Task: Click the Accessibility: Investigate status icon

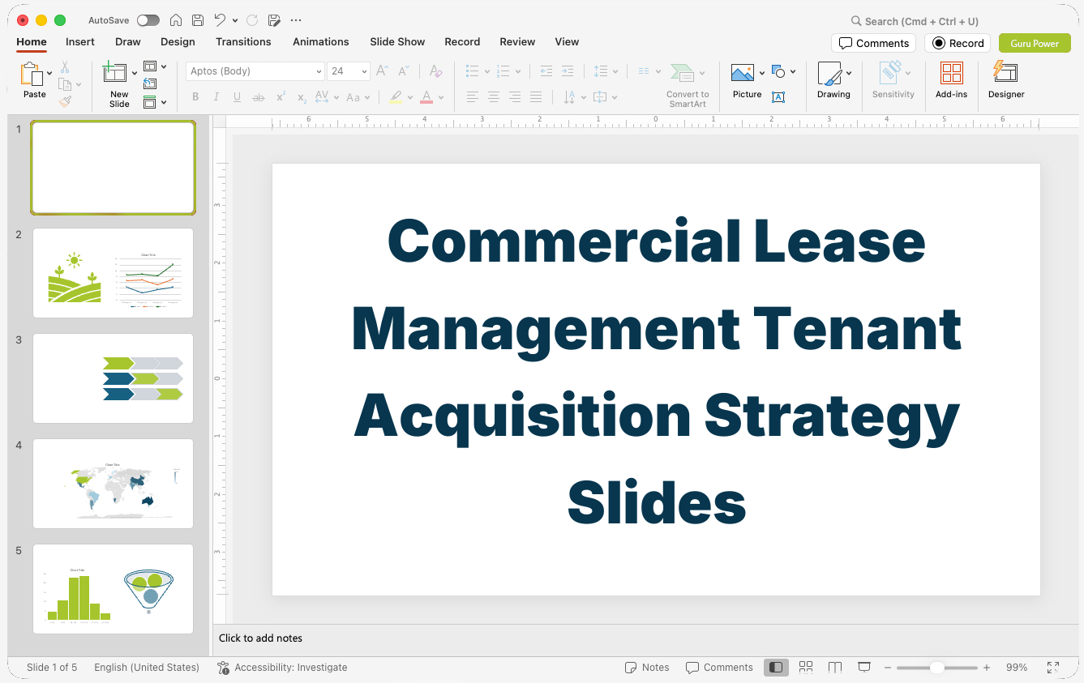Action: tap(224, 668)
